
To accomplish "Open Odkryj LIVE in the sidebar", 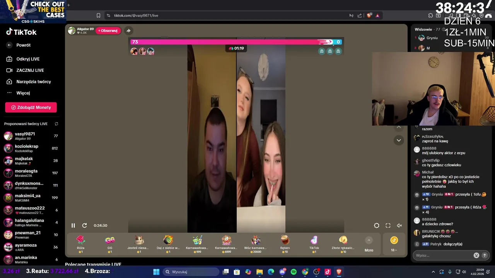I will (28, 59).
